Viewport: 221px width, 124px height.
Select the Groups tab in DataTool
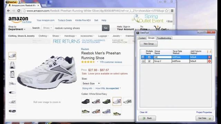(x=151, y=38)
